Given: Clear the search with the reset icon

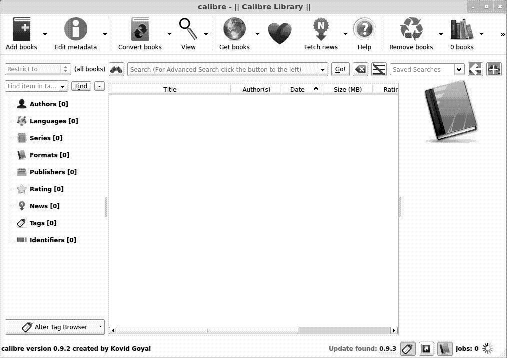Looking at the screenshot, I should (360, 69).
